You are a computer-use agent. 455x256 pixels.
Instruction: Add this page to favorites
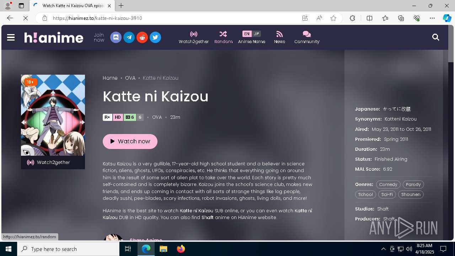pos(333,18)
